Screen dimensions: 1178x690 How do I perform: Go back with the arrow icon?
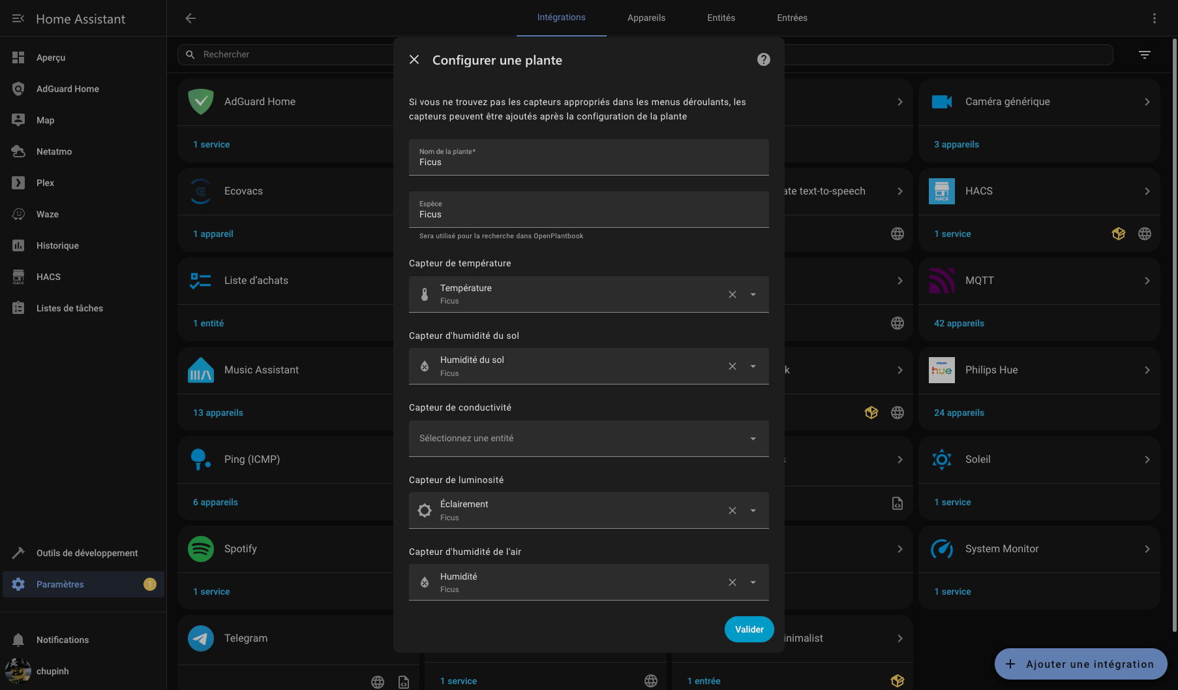[190, 18]
